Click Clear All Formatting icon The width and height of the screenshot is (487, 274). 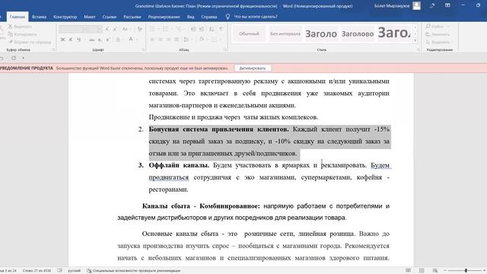pyautogui.click(x=139, y=29)
